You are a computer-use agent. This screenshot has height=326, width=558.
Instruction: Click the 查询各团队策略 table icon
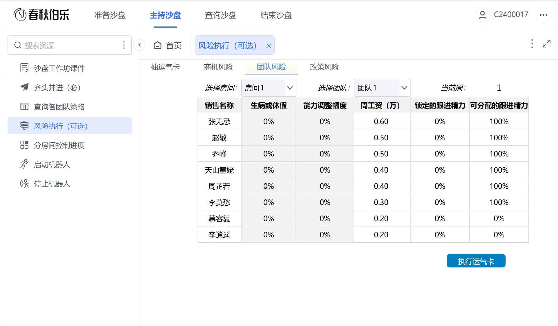point(24,107)
